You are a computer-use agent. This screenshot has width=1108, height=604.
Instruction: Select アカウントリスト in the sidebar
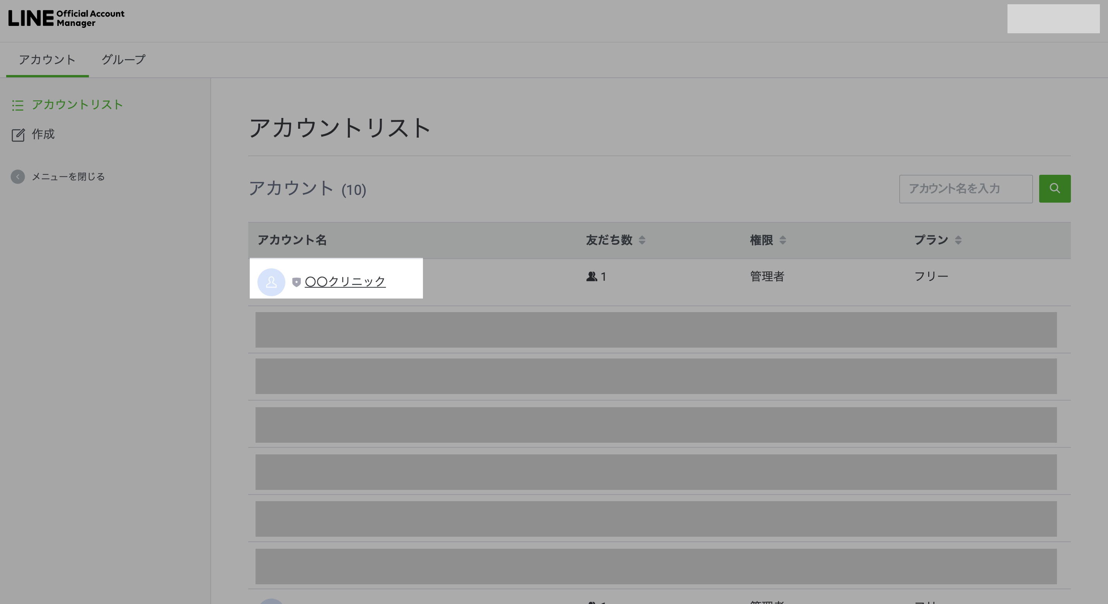point(77,104)
